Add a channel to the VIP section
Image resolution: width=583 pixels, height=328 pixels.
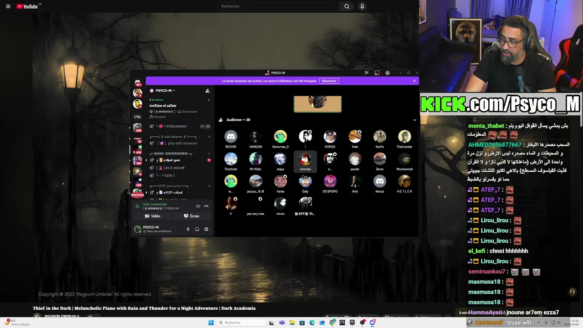pos(209,186)
